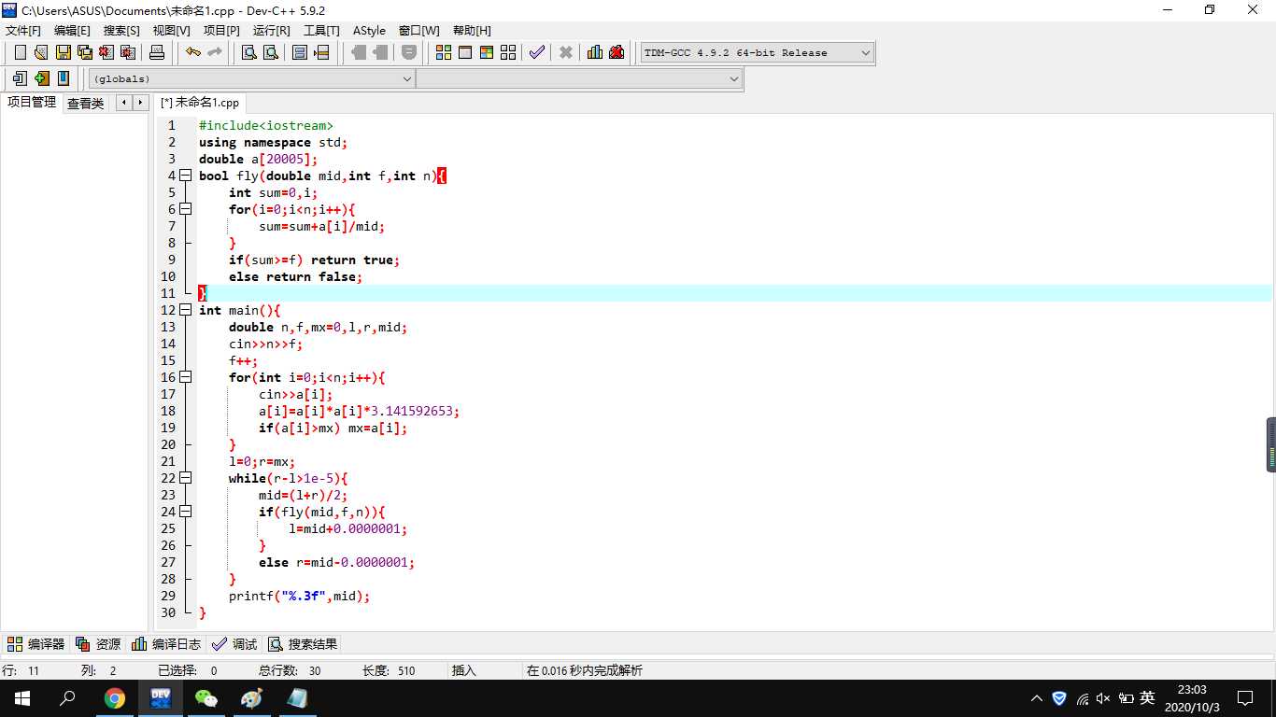
Task: Collapse the for loop fold at line 6
Action: (185, 209)
